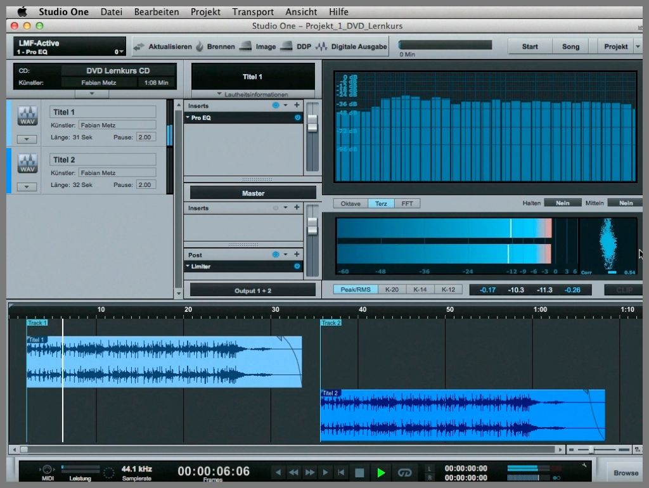This screenshot has height=488, width=649.
Task: Open the Projekt menu in menu bar
Action: coord(205,11)
